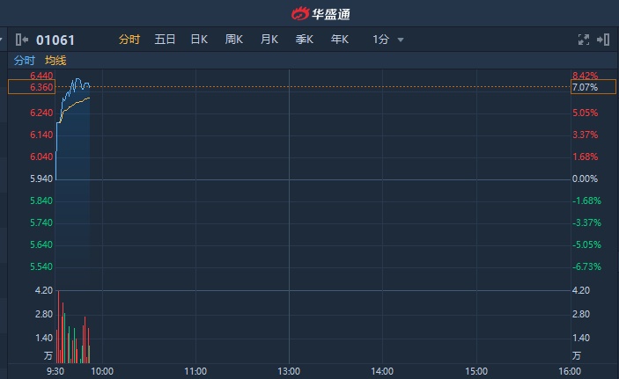Image resolution: width=619 pixels, height=379 pixels.
Task: Click the dropdown arrow next to 1分
Action: pos(401,40)
